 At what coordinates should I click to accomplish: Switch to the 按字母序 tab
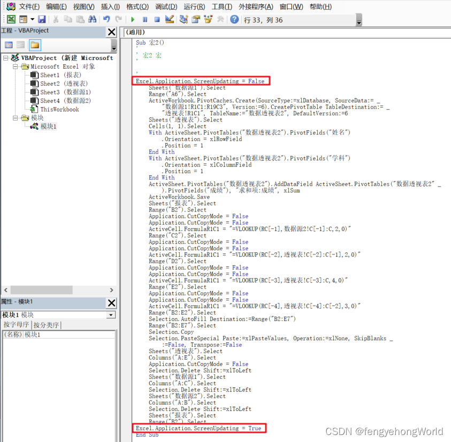click(x=17, y=325)
